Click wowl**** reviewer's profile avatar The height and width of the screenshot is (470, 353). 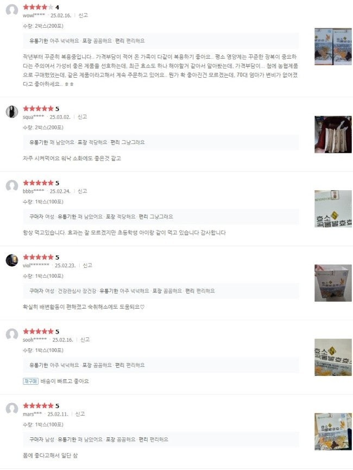coord(12,10)
